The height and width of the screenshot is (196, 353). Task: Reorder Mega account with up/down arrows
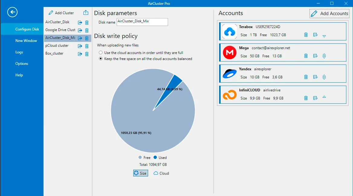(x=324, y=56)
